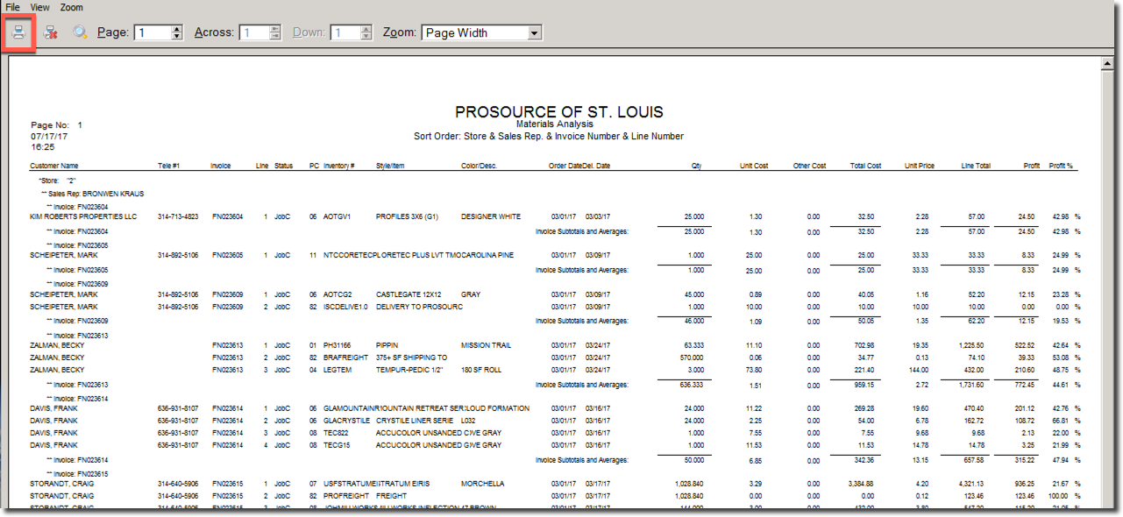Screen dimensions: 1123x517
Task: Open the File menu
Action: (x=13, y=7)
